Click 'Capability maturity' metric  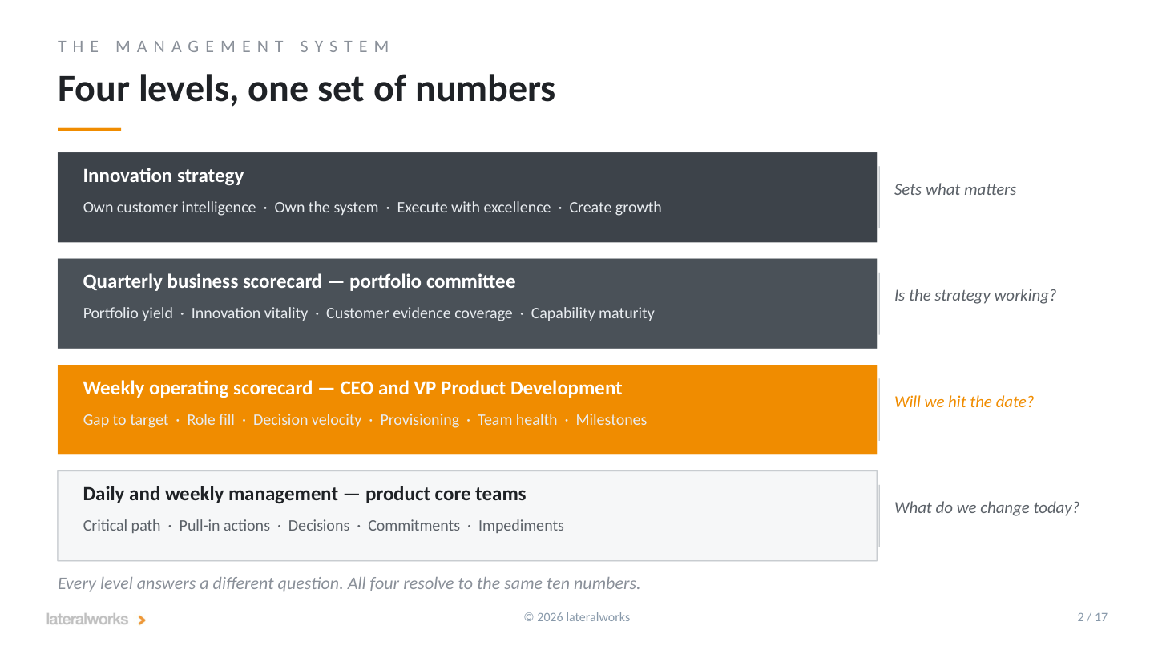[592, 313]
